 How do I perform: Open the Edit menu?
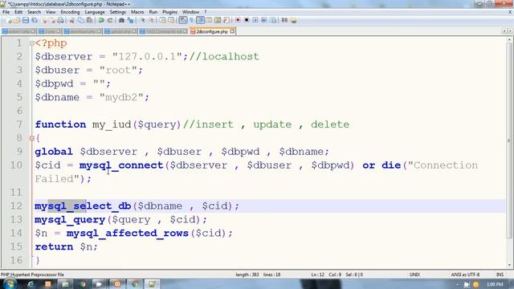click(x=18, y=12)
